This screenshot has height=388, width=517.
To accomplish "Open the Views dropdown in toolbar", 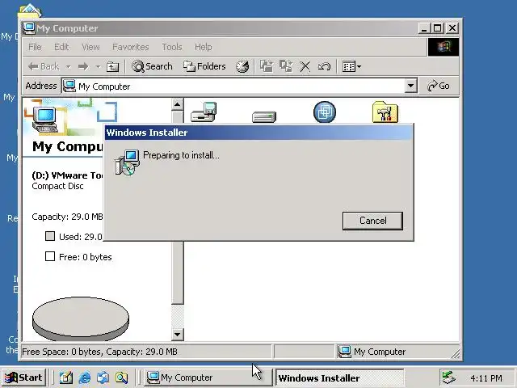I will (352, 66).
